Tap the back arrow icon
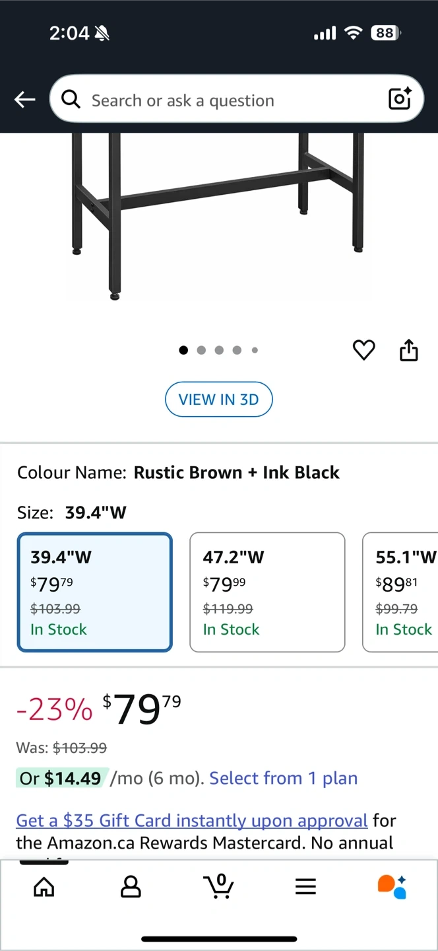Screen dimensions: 438x951 24,100
